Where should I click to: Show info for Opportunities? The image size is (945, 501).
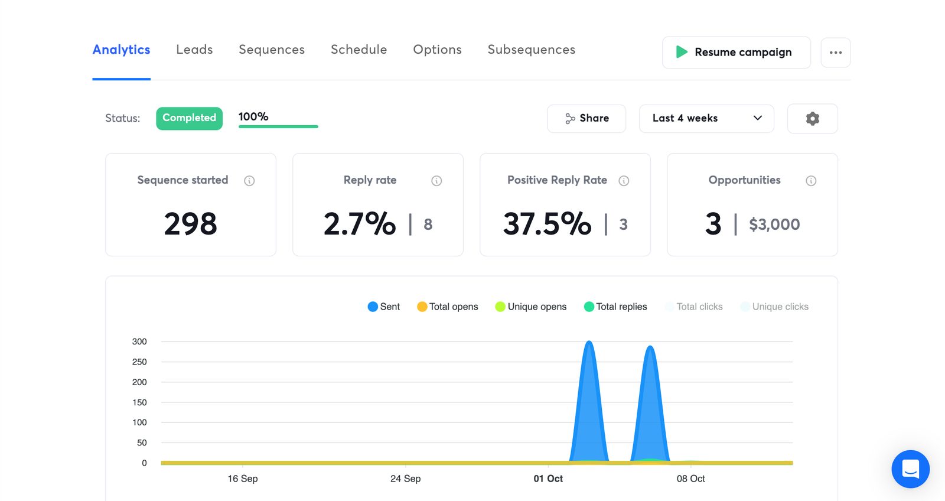coord(811,181)
